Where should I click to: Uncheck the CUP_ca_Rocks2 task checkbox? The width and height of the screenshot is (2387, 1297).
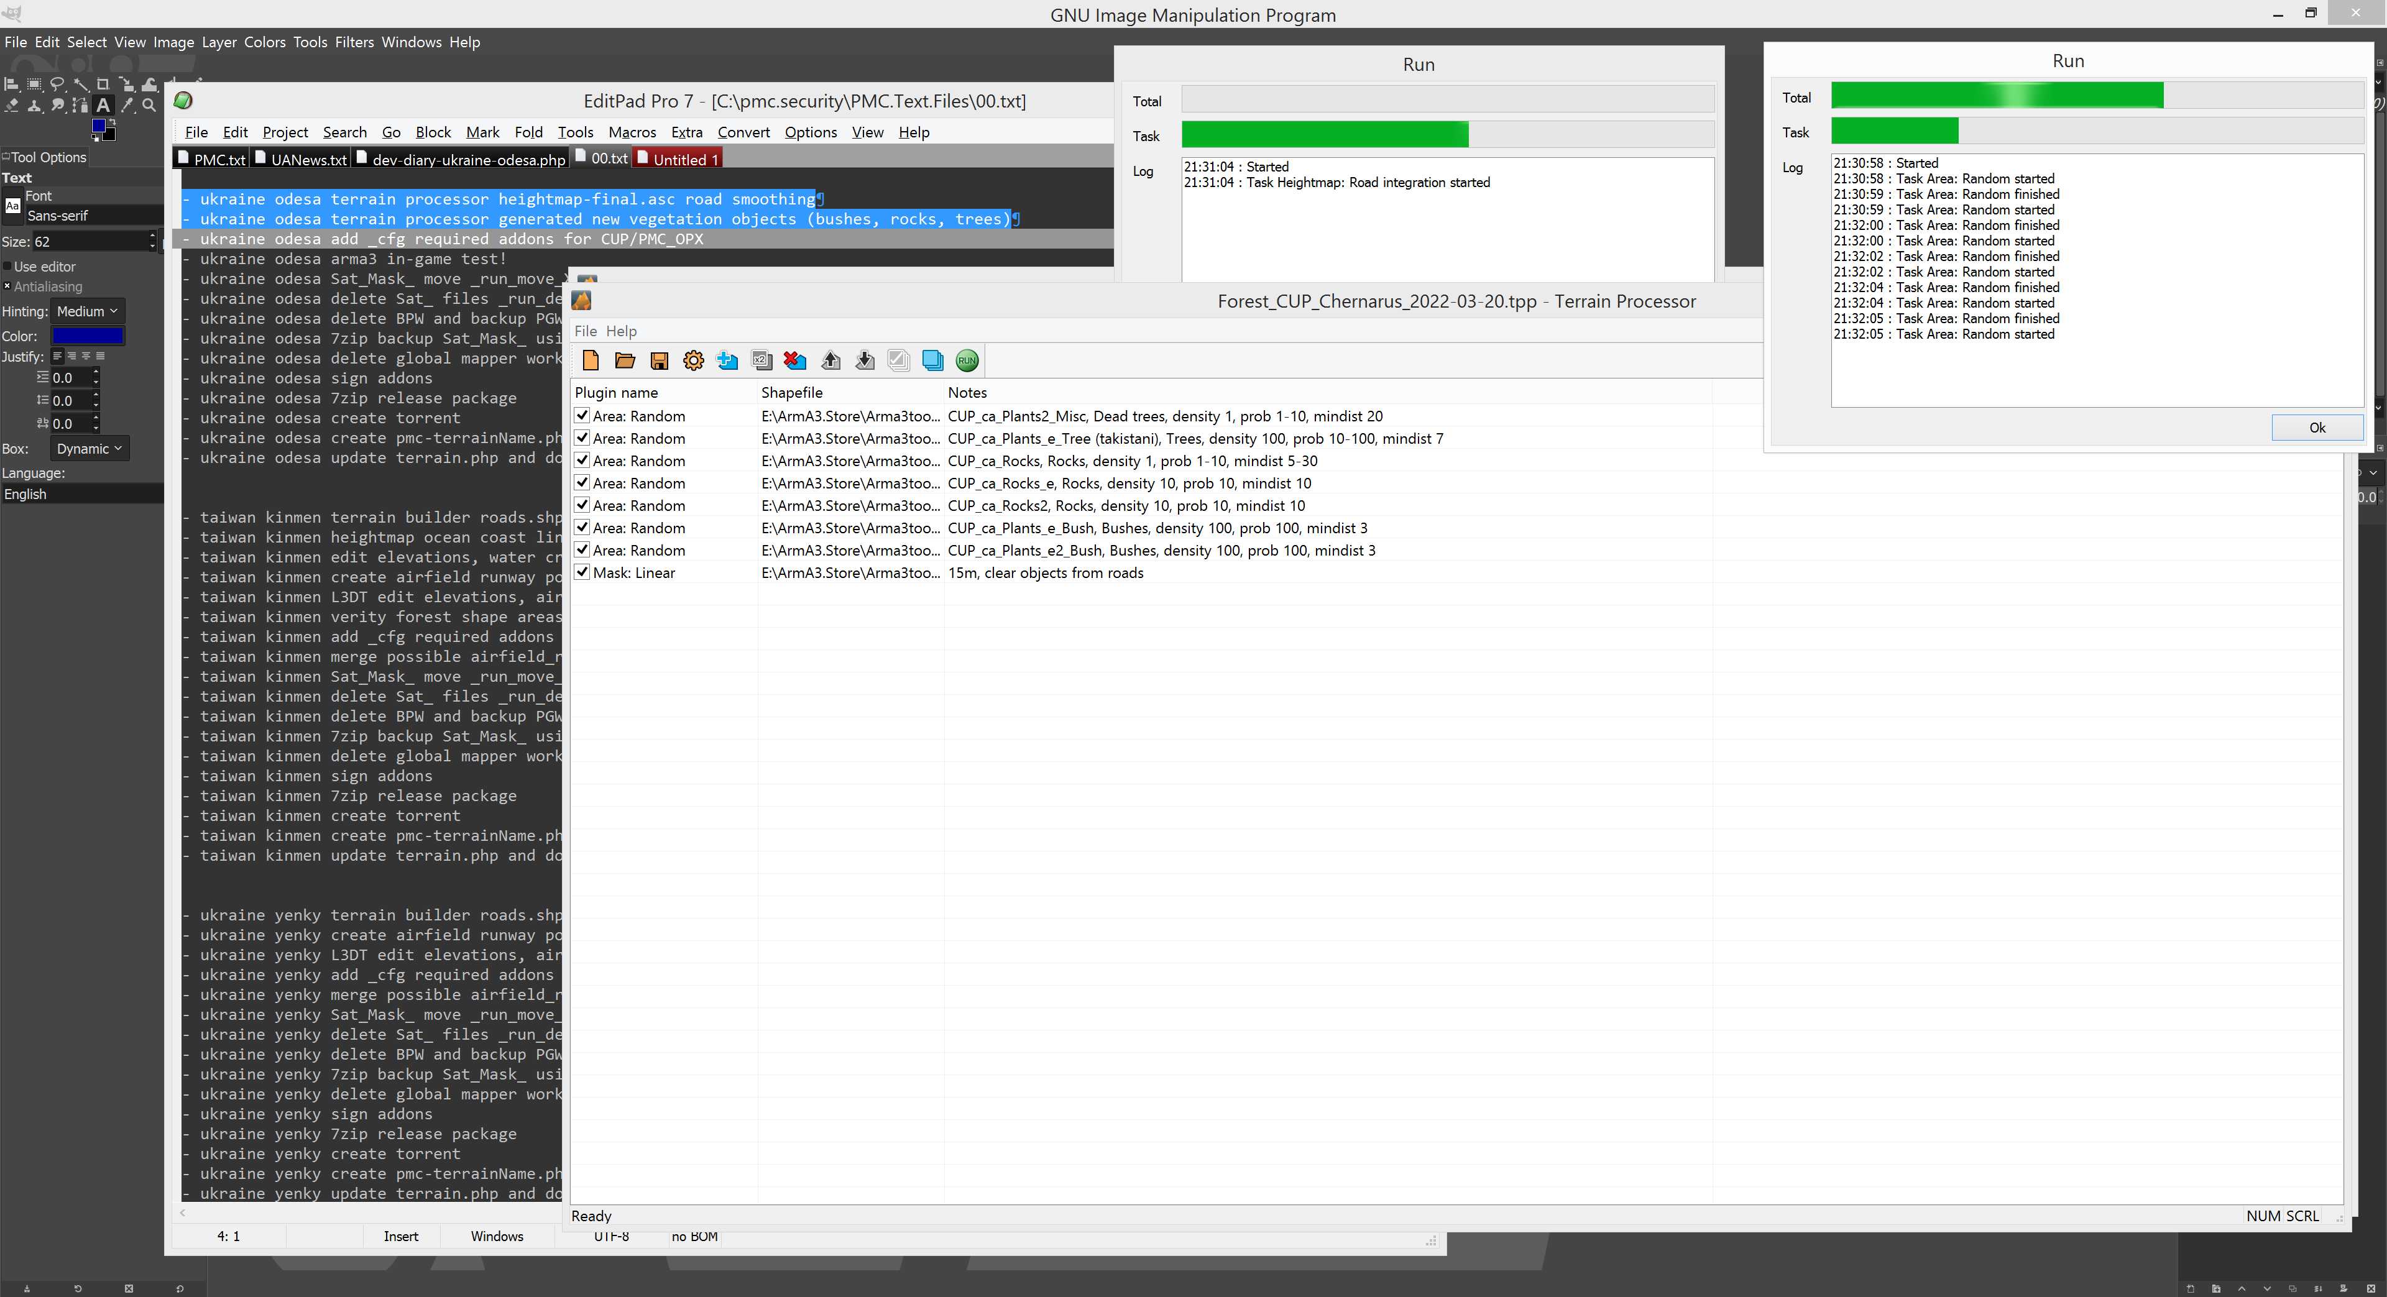[x=582, y=505]
